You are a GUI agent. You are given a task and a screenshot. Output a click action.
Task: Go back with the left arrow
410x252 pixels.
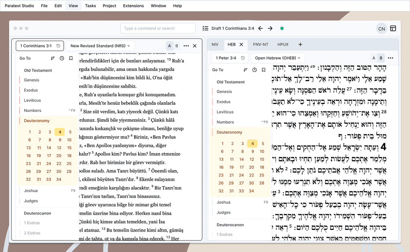[x=260, y=28]
